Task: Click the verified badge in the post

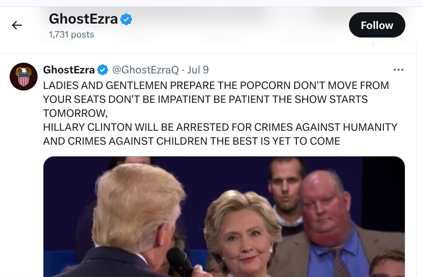Action: coord(103,70)
